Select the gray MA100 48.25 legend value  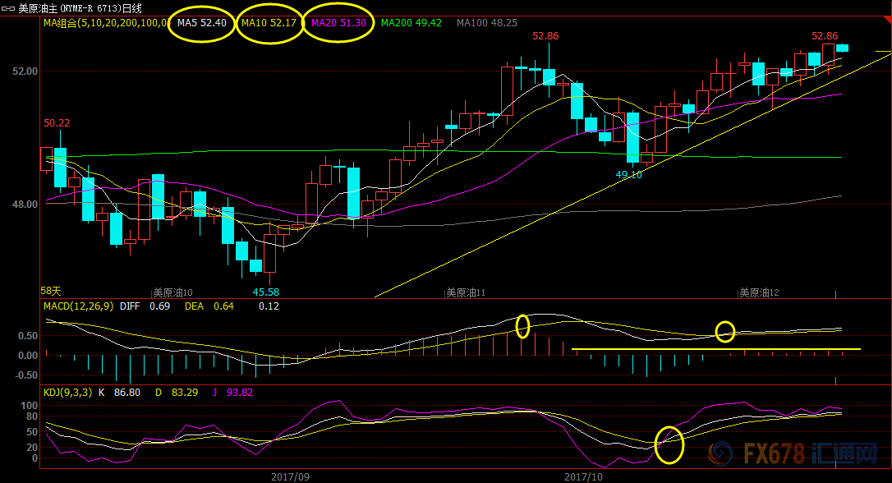click(x=487, y=23)
